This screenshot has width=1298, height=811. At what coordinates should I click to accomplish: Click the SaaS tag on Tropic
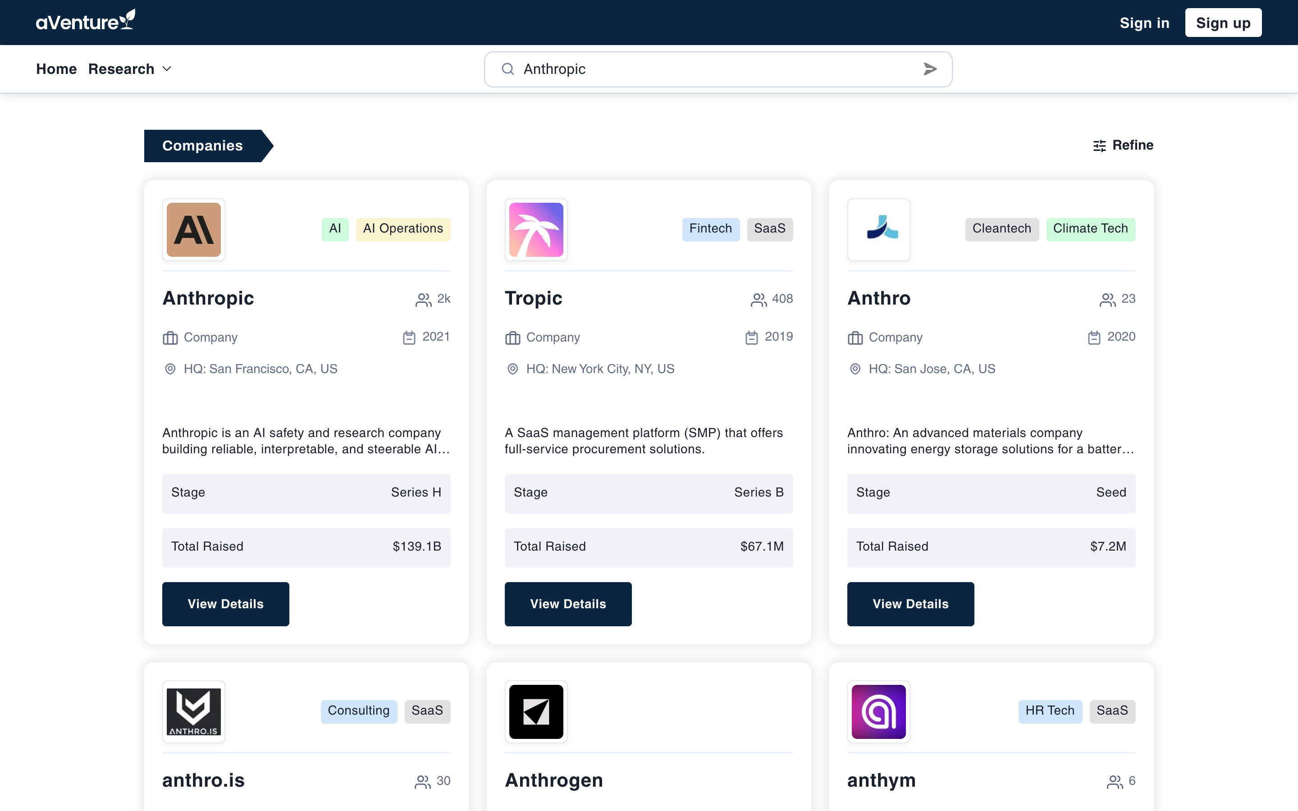tap(770, 229)
